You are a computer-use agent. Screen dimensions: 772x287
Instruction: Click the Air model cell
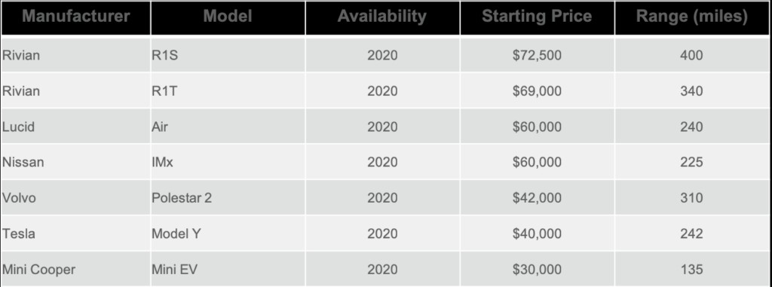coord(228,127)
